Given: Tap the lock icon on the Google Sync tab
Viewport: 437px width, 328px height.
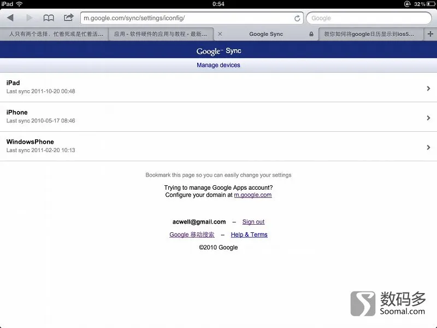Looking at the screenshot, I should tap(311, 34).
